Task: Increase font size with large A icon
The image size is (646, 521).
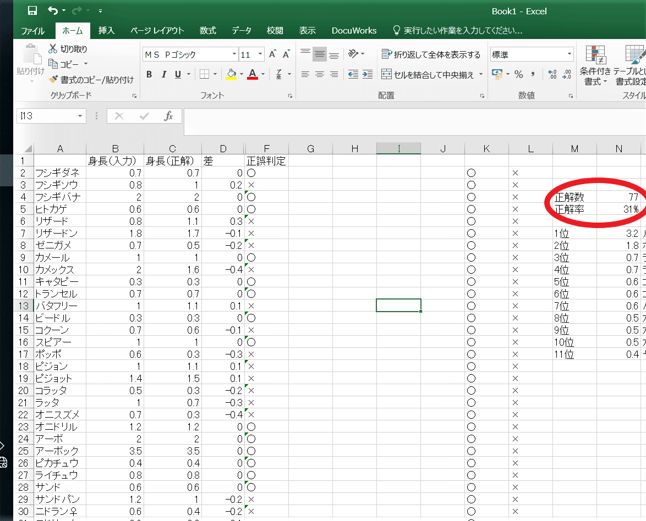Action: pos(272,54)
